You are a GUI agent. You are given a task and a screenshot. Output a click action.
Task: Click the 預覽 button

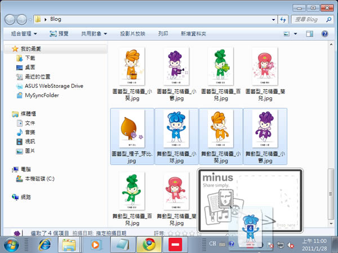point(59,34)
